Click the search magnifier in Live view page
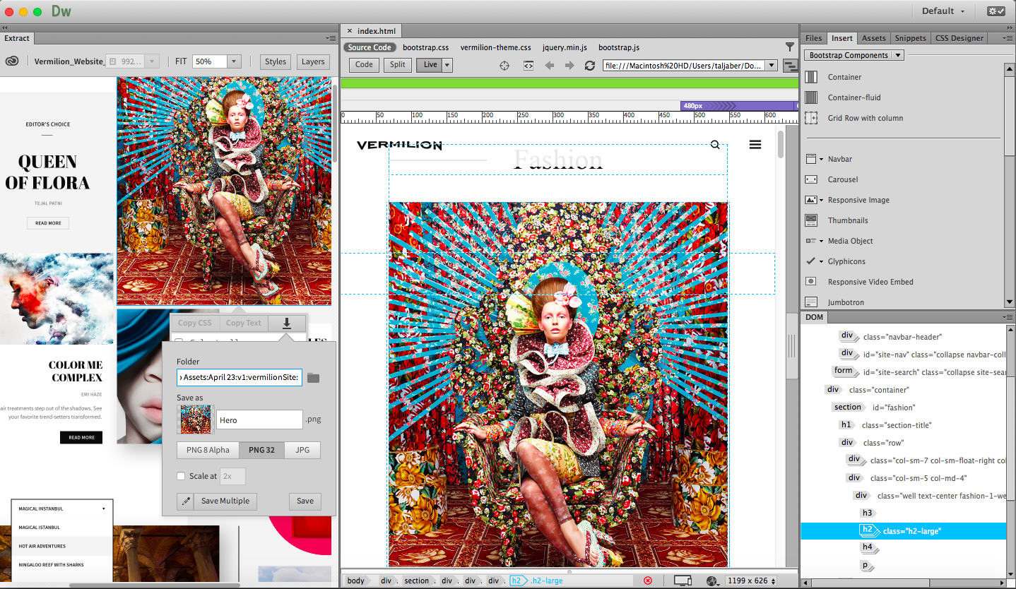The height and width of the screenshot is (589, 1016). pyautogui.click(x=715, y=145)
